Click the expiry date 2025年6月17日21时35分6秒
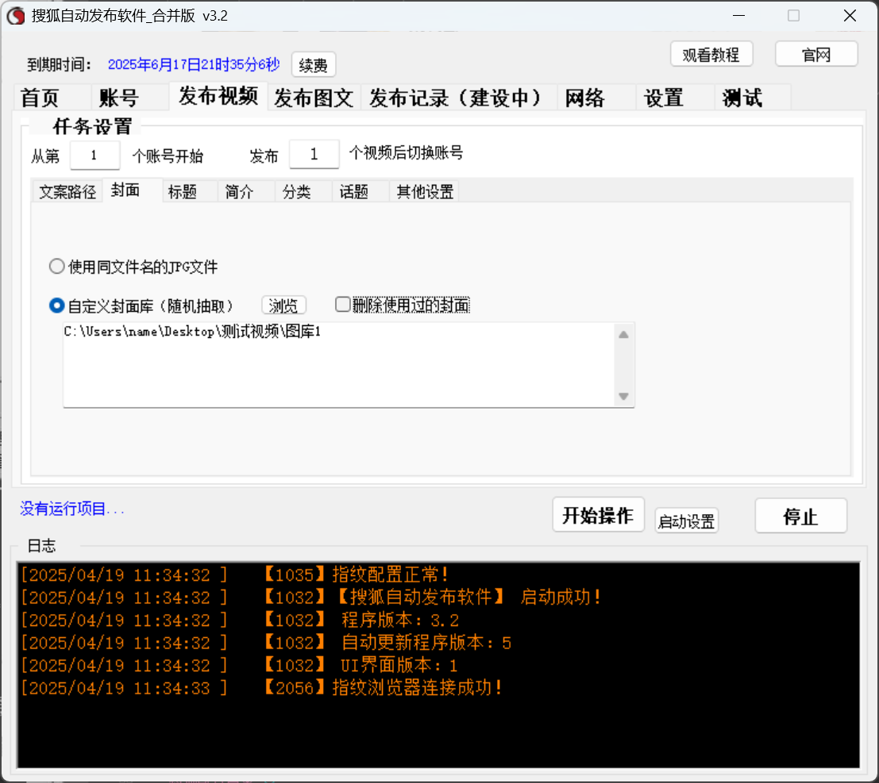Image resolution: width=879 pixels, height=783 pixels. pos(194,64)
